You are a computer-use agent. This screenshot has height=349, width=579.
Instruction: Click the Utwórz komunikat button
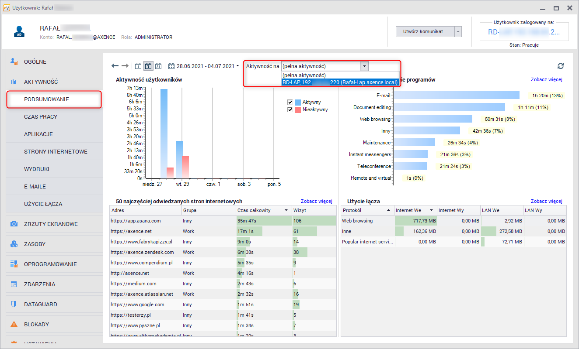coord(425,32)
